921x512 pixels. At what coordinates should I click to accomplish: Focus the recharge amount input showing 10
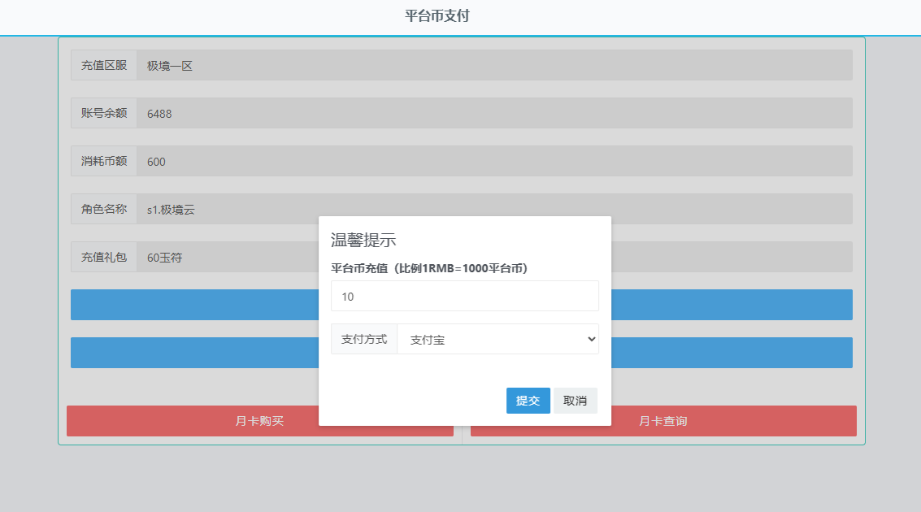464,297
